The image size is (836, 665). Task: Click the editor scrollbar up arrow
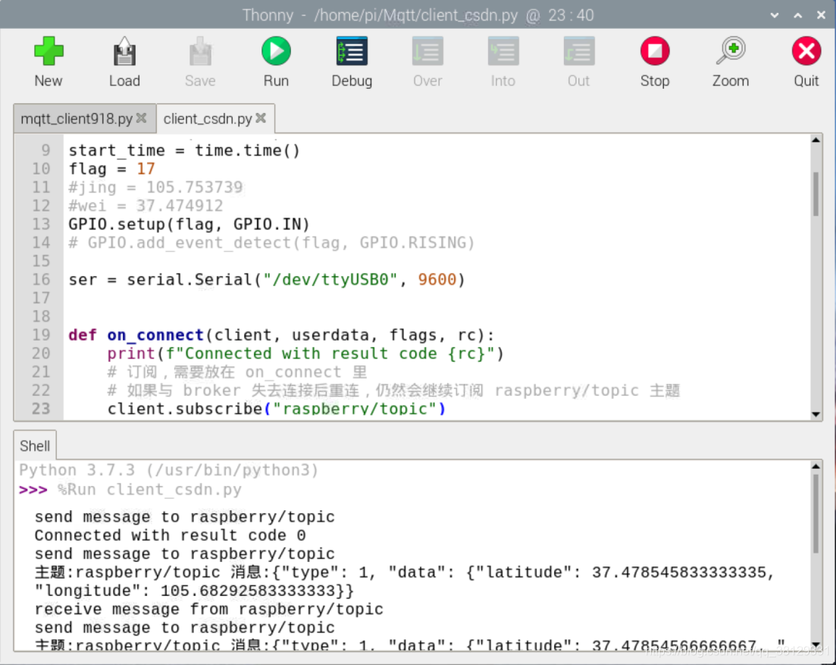pyautogui.click(x=816, y=140)
